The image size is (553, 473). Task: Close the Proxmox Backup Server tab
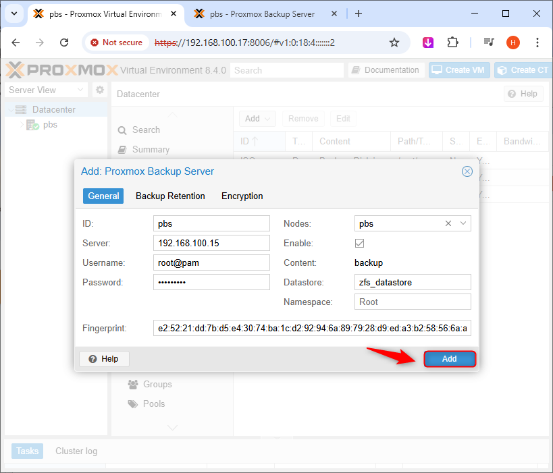point(334,13)
